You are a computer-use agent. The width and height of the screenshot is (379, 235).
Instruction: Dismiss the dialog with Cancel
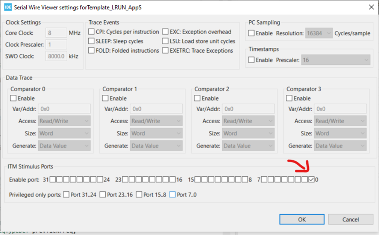(x=350, y=219)
